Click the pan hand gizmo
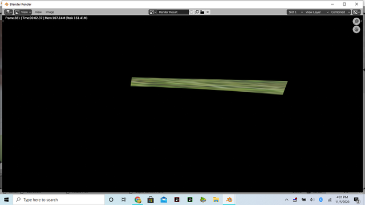 point(356,30)
